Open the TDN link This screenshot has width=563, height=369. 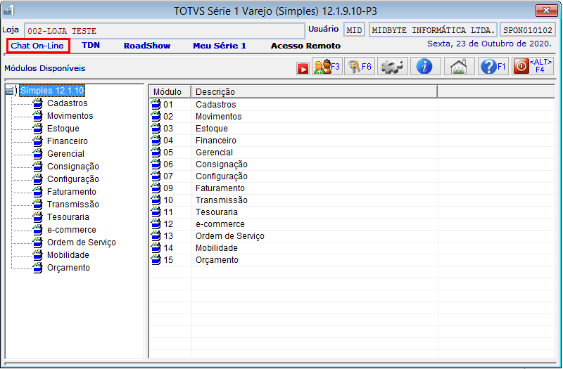tap(91, 45)
